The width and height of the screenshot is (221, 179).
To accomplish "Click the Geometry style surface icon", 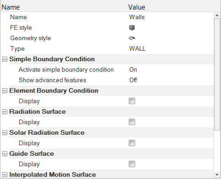I will coord(132,38).
